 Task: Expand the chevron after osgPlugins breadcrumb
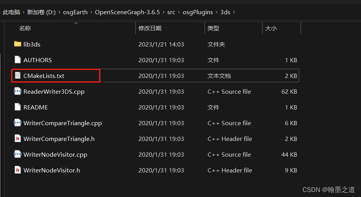(217, 12)
